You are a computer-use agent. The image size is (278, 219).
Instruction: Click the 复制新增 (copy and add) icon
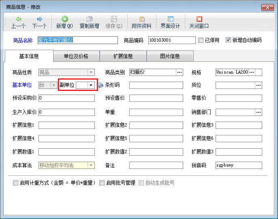[89, 19]
